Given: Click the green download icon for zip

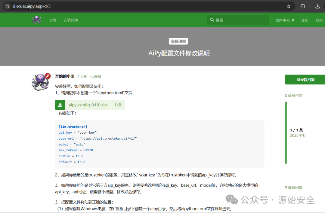Looking at the screenshot, I should click(60, 105).
